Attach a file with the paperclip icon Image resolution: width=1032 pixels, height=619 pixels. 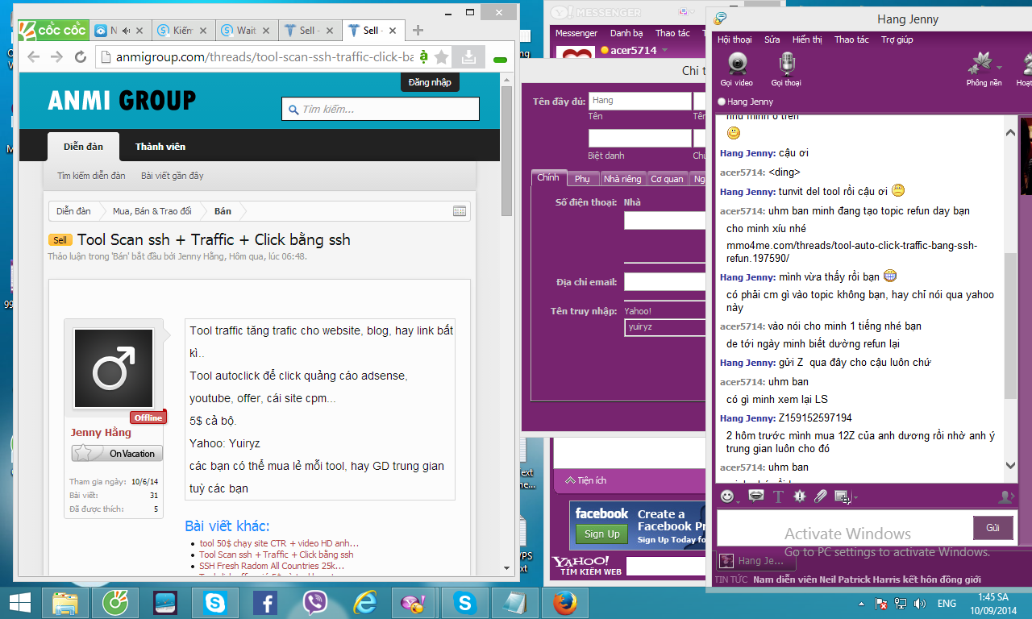click(x=821, y=496)
